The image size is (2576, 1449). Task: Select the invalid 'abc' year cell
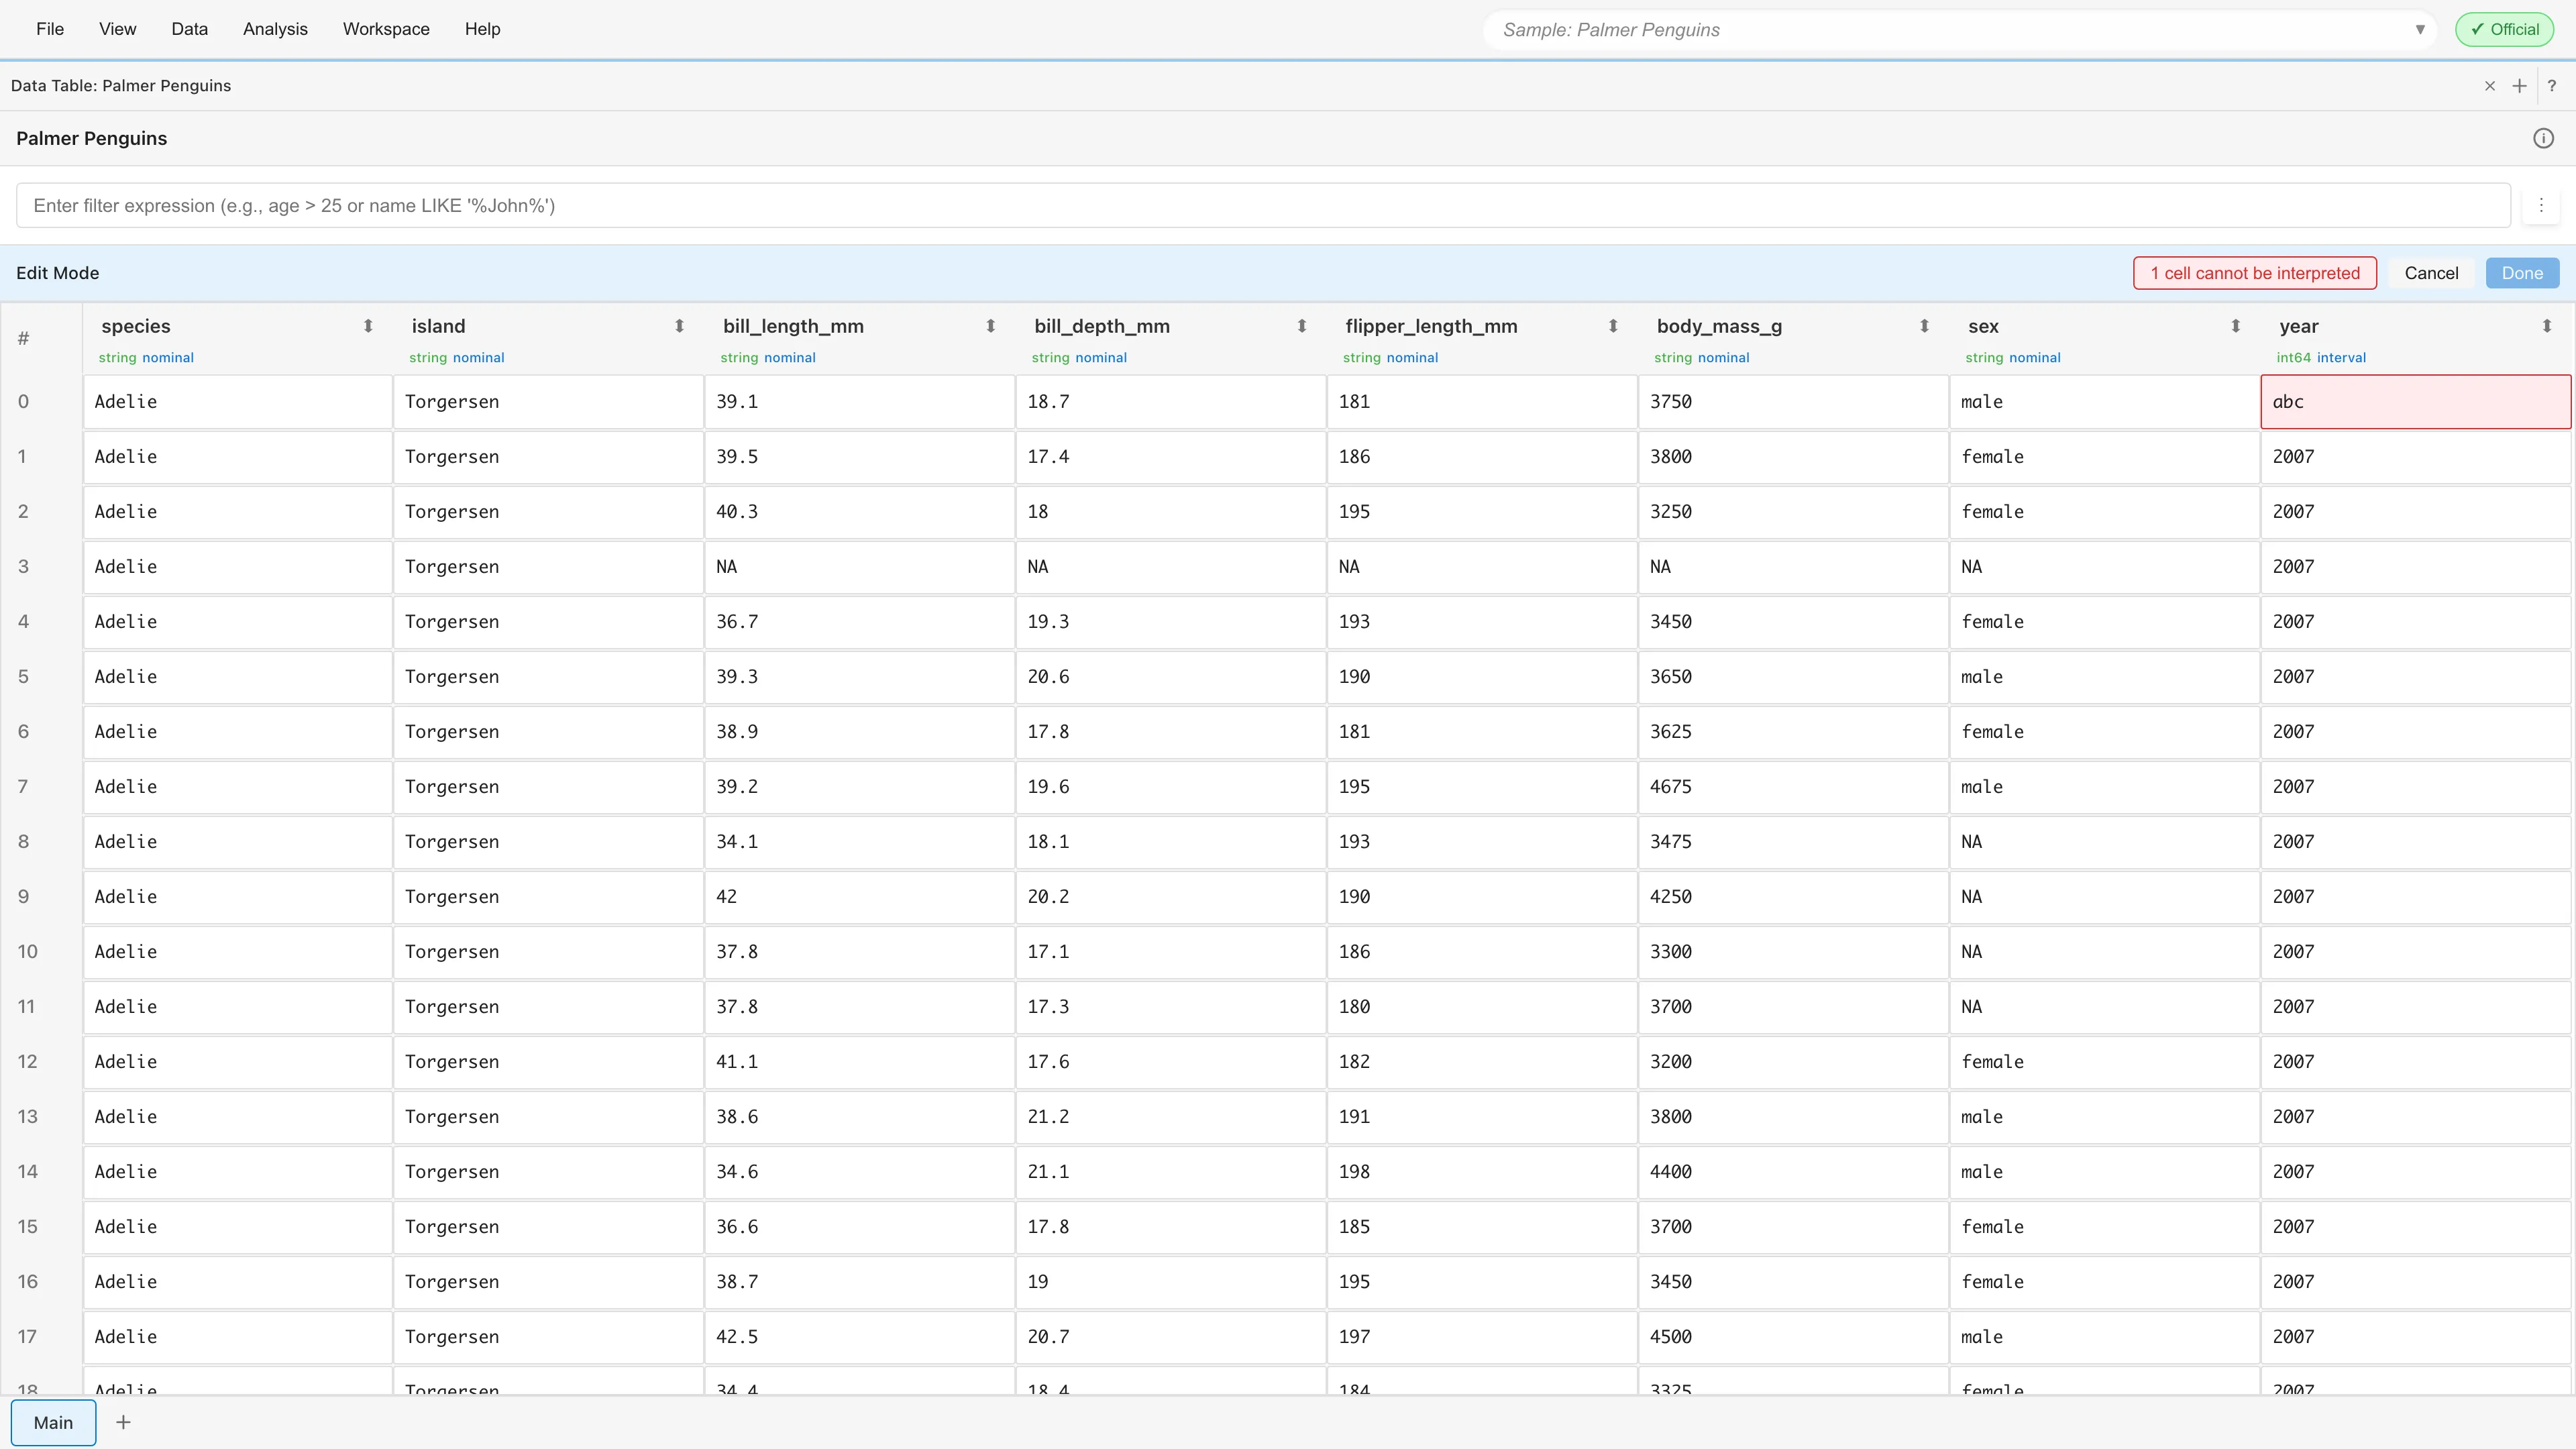[x=2416, y=402]
